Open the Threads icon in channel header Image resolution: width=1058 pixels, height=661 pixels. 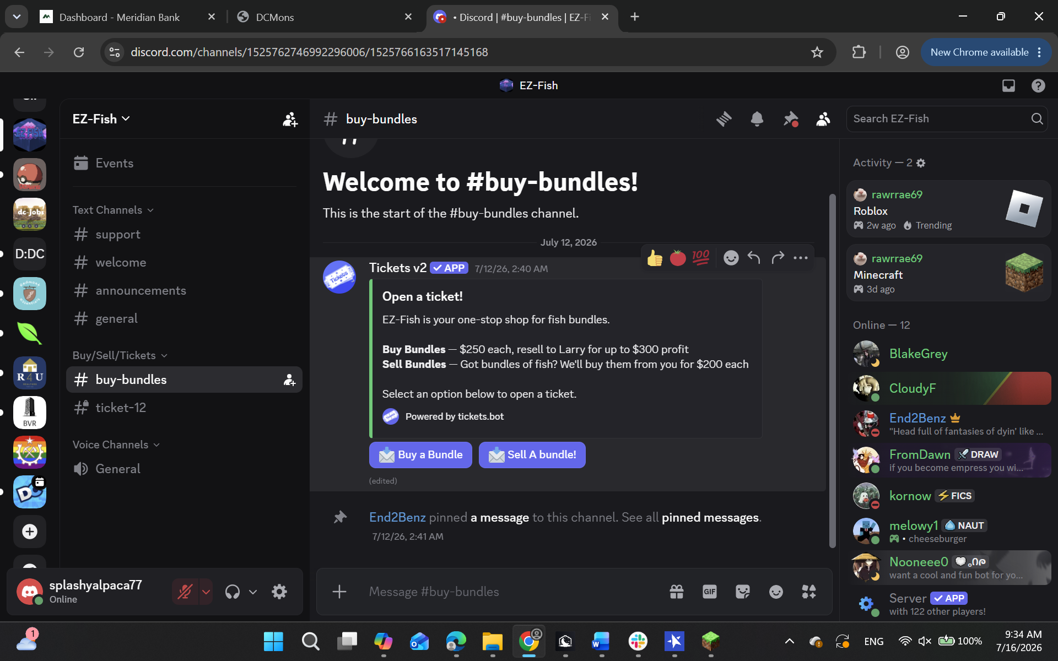point(724,119)
